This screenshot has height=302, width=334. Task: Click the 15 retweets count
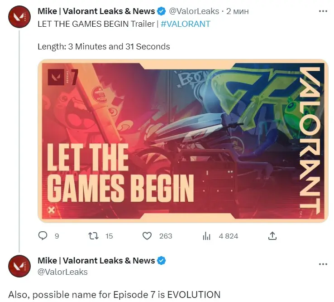click(x=109, y=236)
